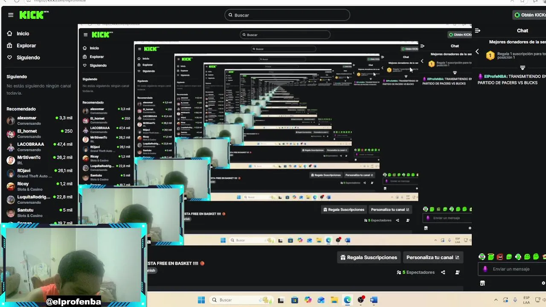Image resolution: width=546 pixels, height=307 pixels.
Task: Go to Inicio in the sidebar
Action: click(x=23, y=34)
